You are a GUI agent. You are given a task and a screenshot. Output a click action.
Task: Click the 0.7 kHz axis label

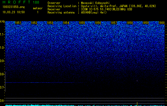[2, 87]
